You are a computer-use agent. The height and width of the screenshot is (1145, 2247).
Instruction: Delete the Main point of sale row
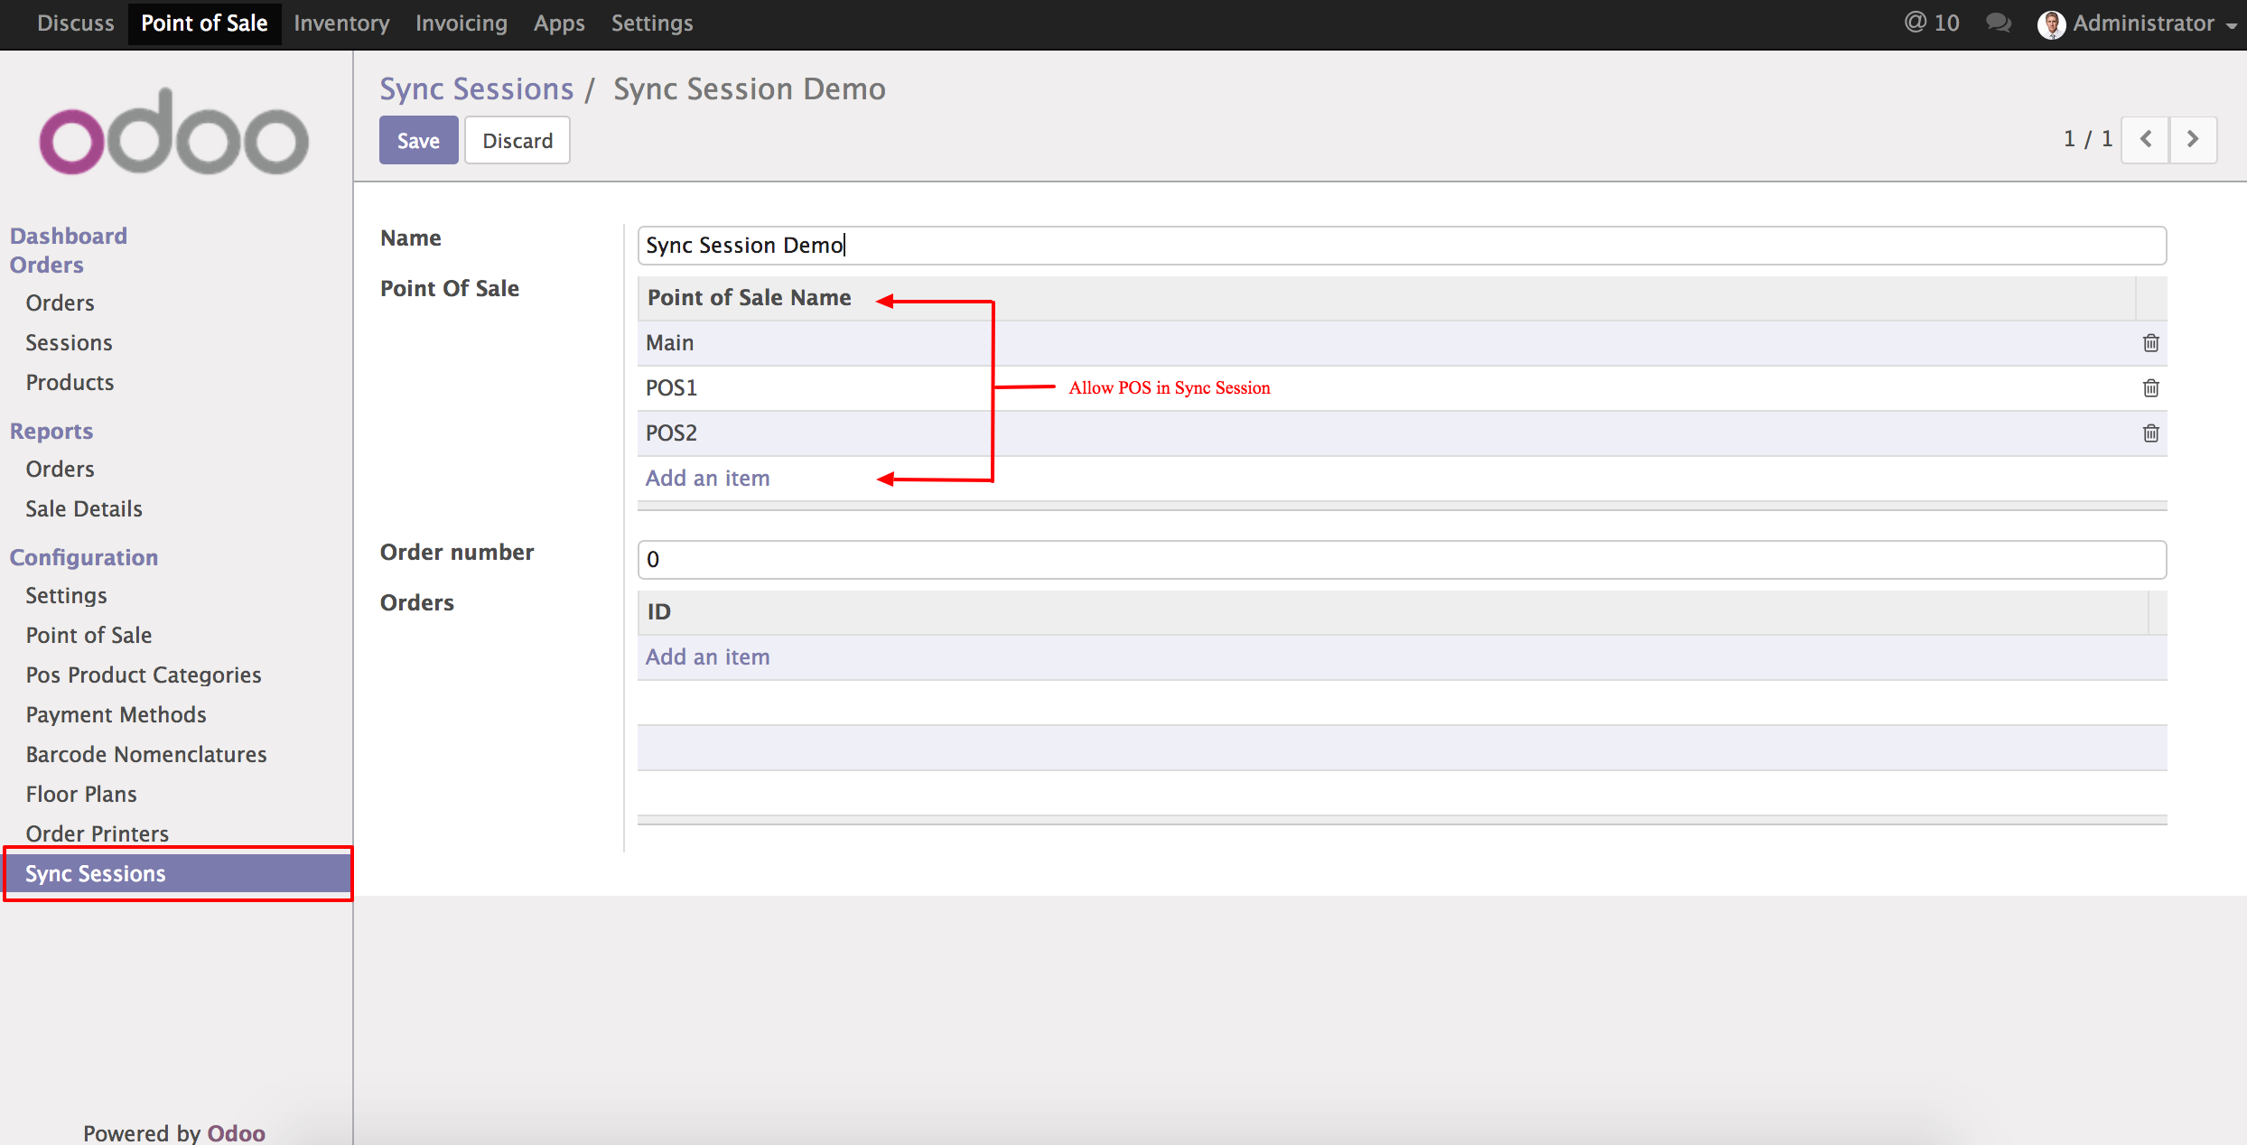[x=2150, y=343]
